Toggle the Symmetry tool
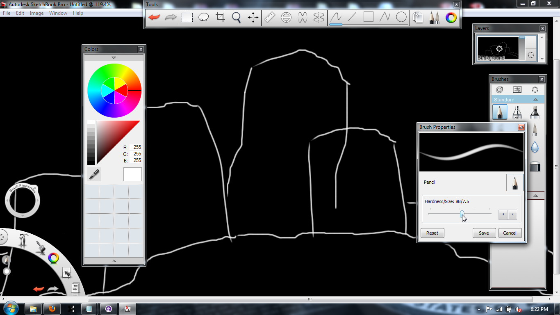This screenshot has width=560, height=315. click(x=319, y=17)
